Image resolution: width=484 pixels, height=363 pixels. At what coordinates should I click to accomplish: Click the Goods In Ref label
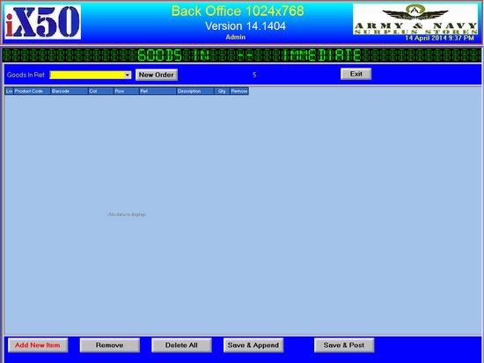(x=26, y=75)
